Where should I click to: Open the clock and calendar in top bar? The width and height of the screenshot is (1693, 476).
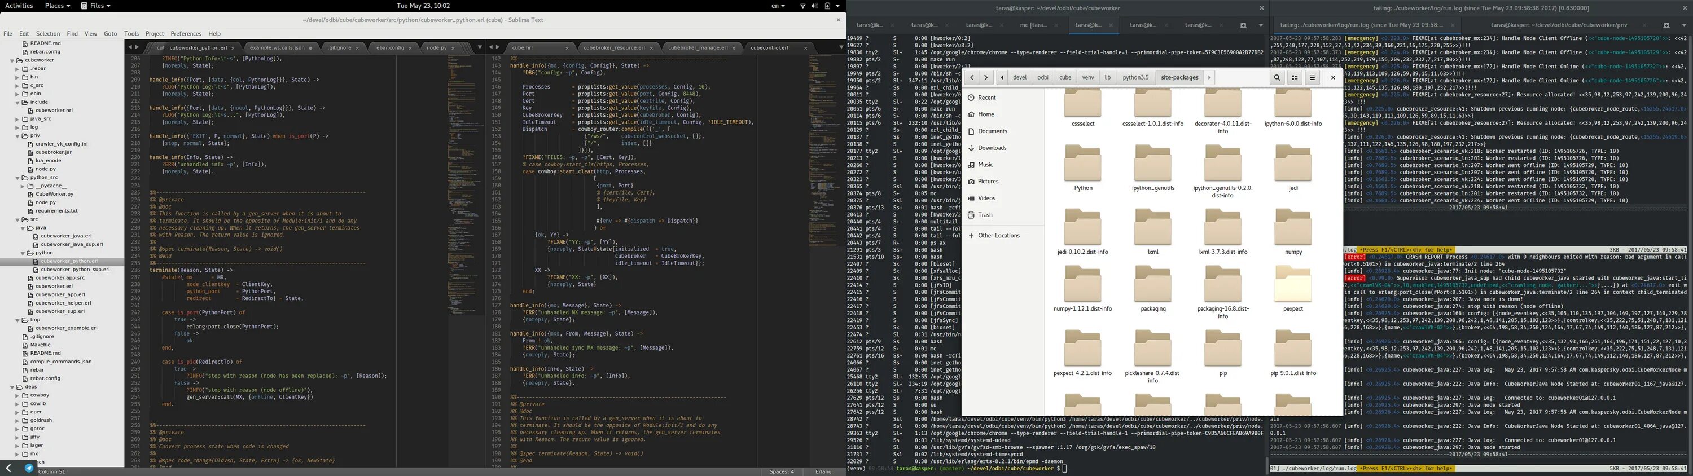pos(423,5)
